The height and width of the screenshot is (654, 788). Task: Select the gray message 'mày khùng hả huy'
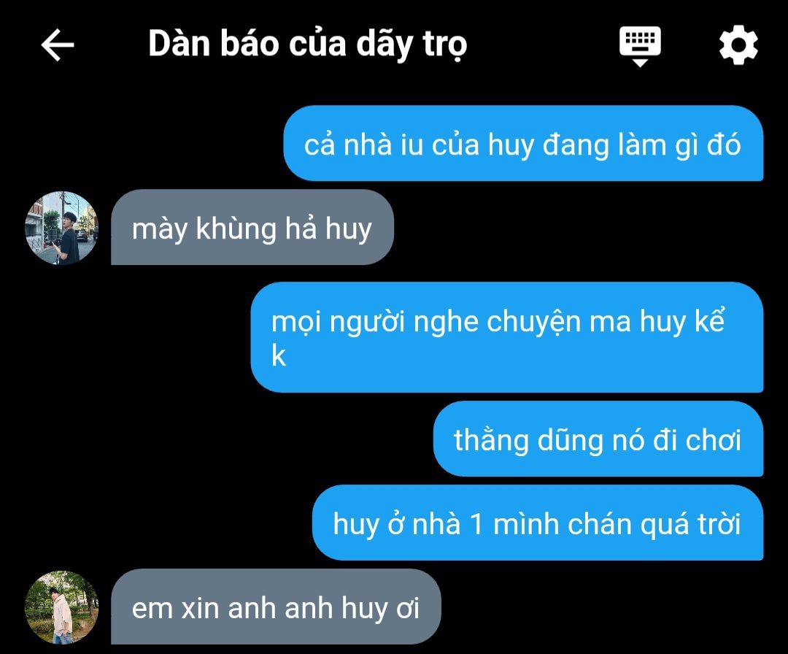coord(252,227)
